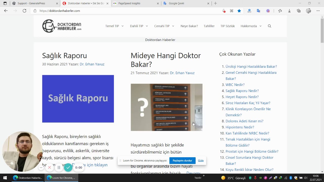Cancel the Loom recording with the X

tap(49, 167)
